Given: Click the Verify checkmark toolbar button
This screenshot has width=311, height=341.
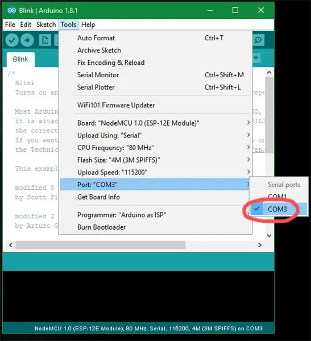Looking at the screenshot, I should 12,40.
